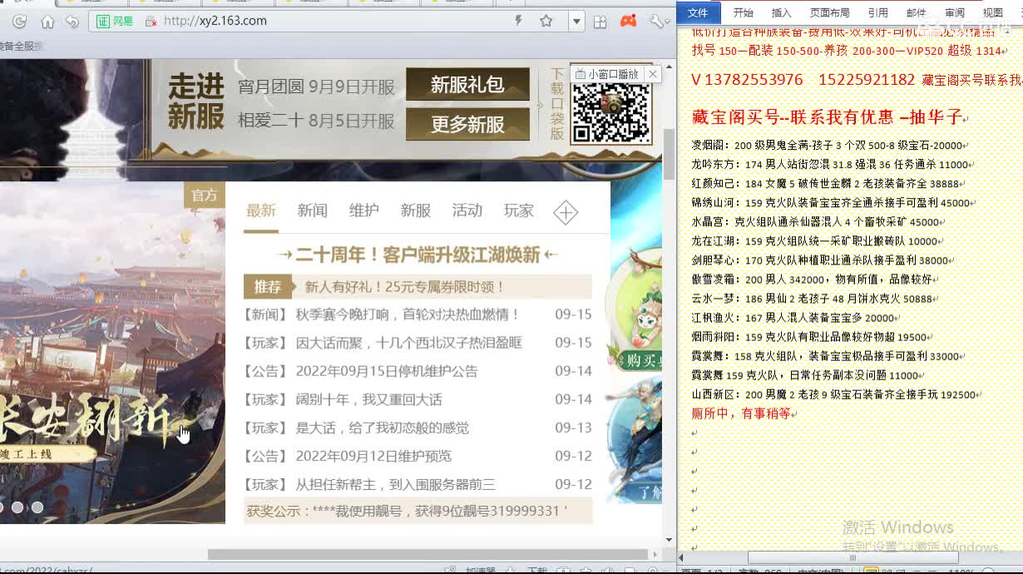This screenshot has height=574, width=1023.
Task: Bookmark page with the star icon
Action: coord(546,21)
